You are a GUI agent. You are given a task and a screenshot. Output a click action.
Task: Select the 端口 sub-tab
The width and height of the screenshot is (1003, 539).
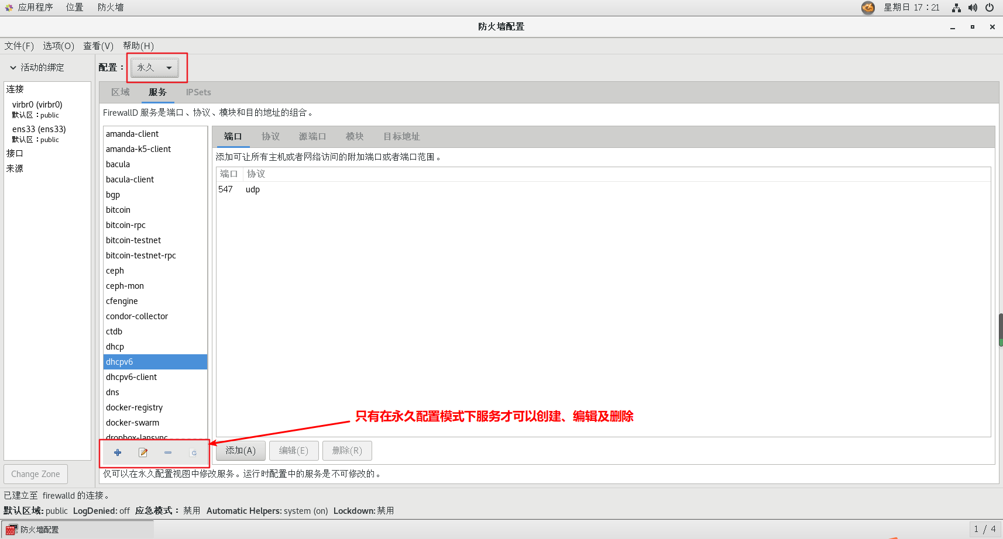pos(233,136)
